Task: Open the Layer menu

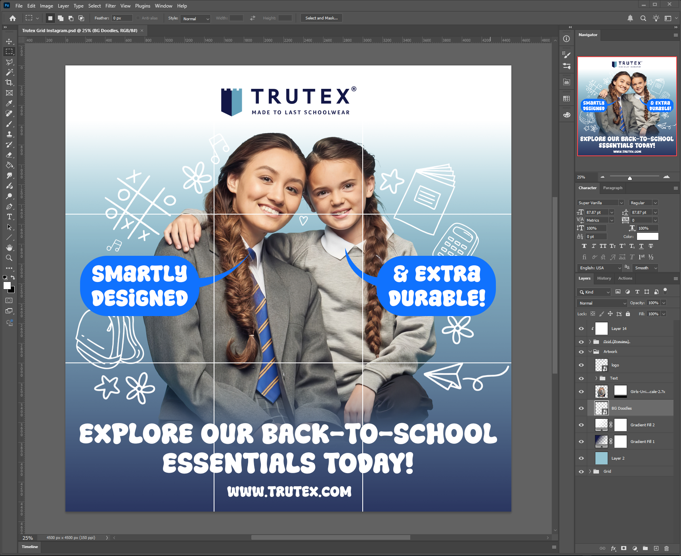Action: coord(63,6)
